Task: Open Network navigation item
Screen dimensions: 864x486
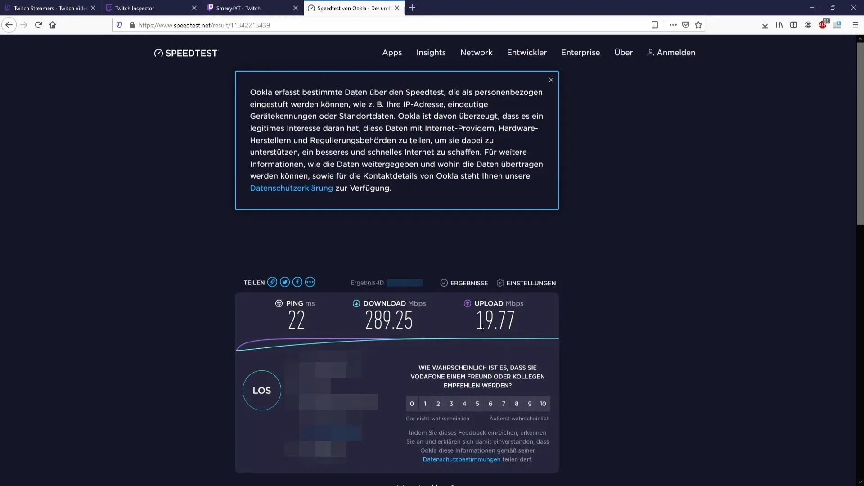Action: pyautogui.click(x=476, y=53)
